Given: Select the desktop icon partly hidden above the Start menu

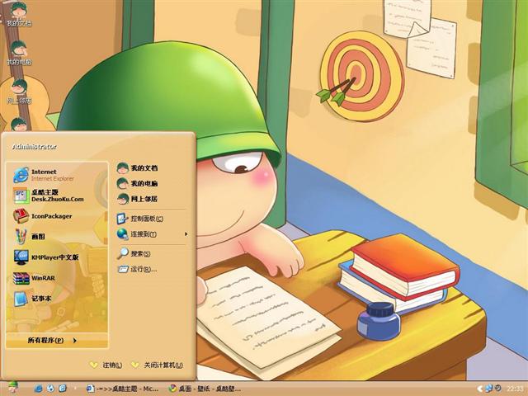Looking at the screenshot, I should 19,124.
